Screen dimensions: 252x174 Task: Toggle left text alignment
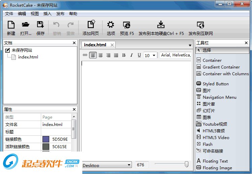point(93,55)
